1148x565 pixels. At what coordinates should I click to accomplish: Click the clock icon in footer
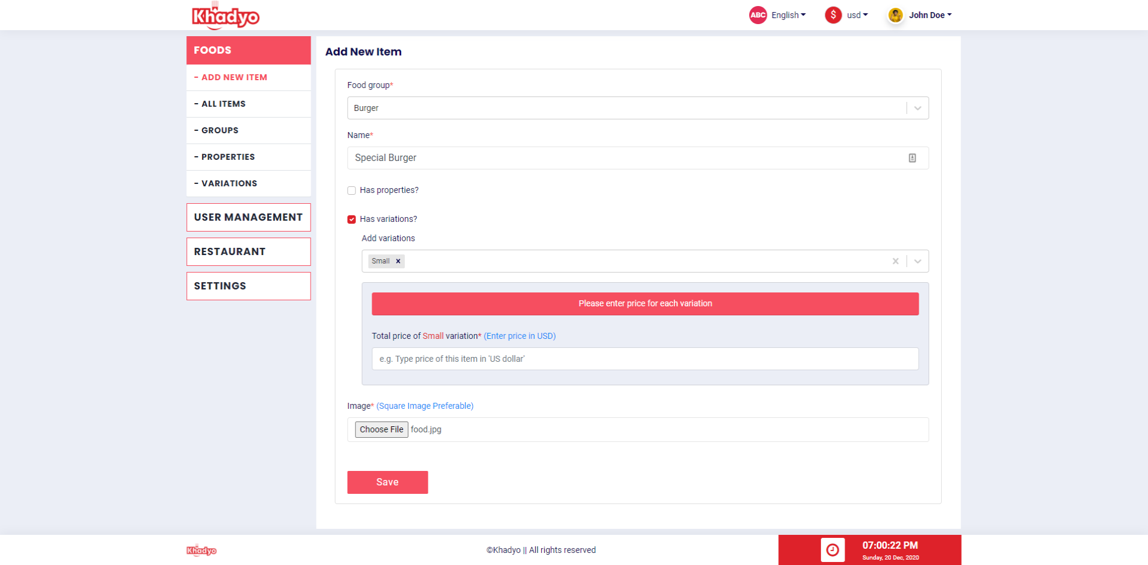(x=832, y=550)
